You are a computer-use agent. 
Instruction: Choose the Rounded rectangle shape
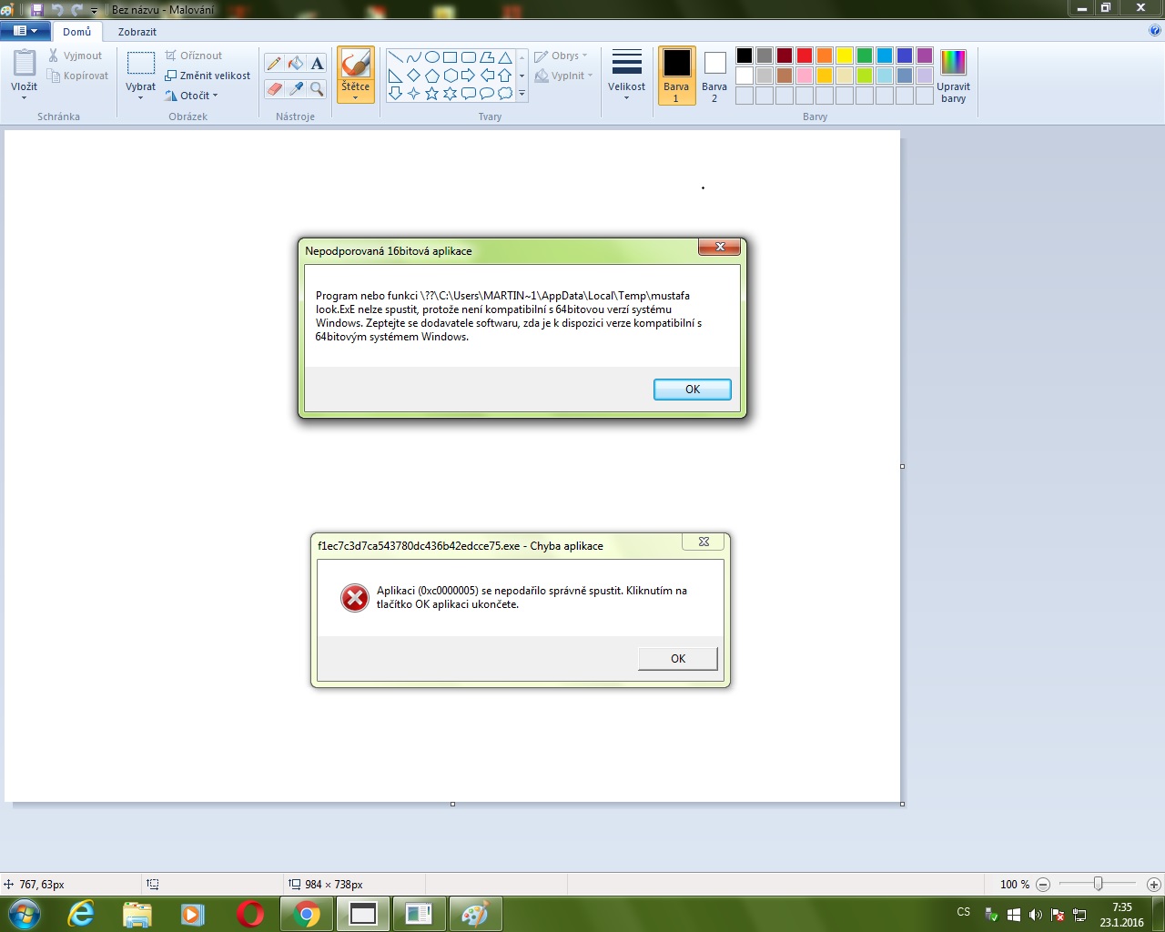pos(469,57)
